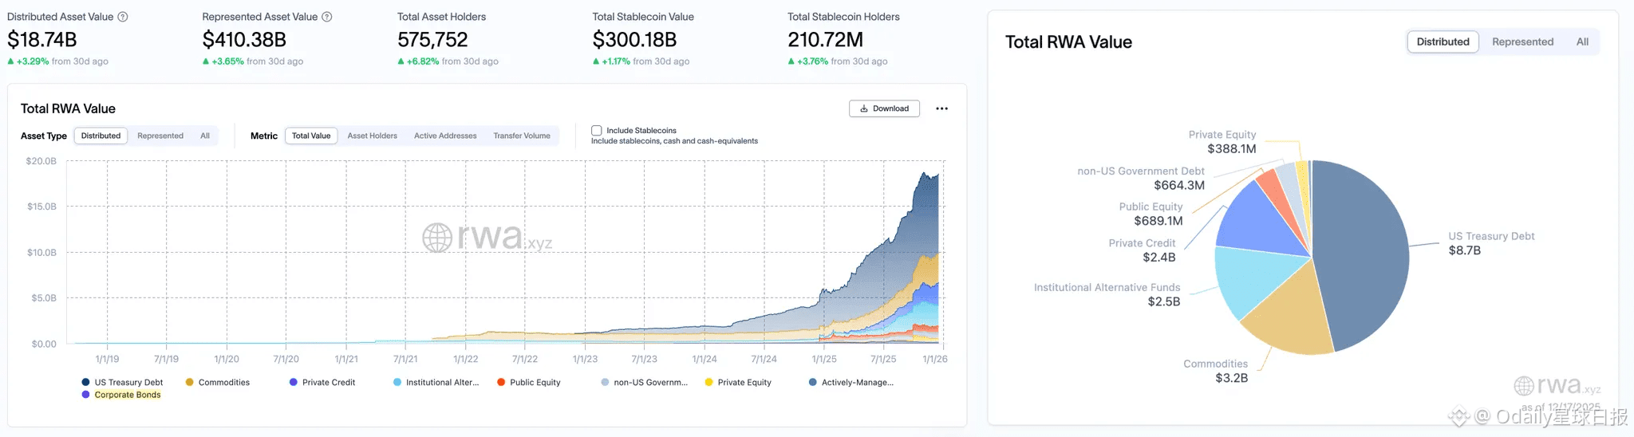Click the Corporate Bonds legend label
Image resolution: width=1634 pixels, height=437 pixels.
click(128, 395)
